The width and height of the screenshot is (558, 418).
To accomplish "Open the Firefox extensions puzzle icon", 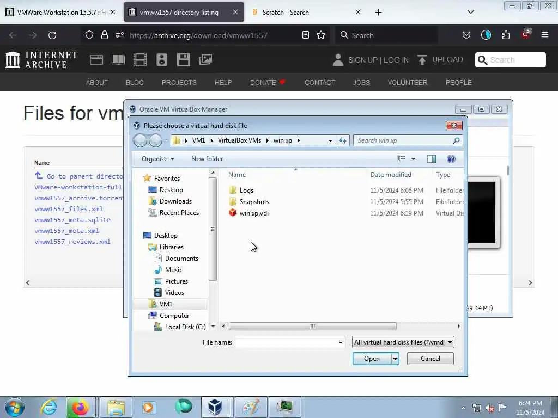I will click(506, 35).
